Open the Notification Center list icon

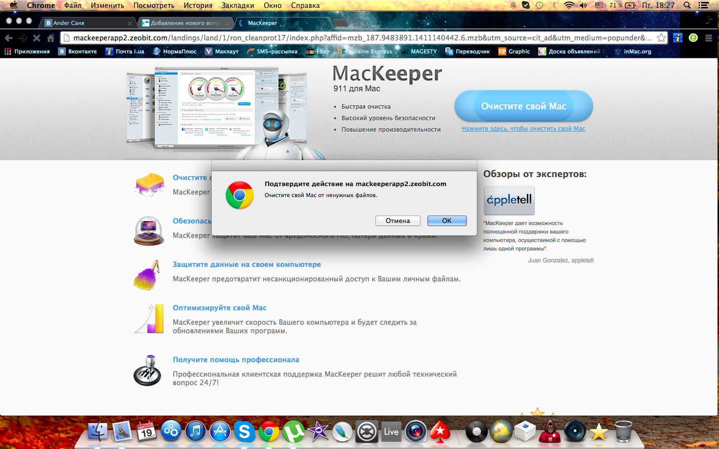point(704,5)
